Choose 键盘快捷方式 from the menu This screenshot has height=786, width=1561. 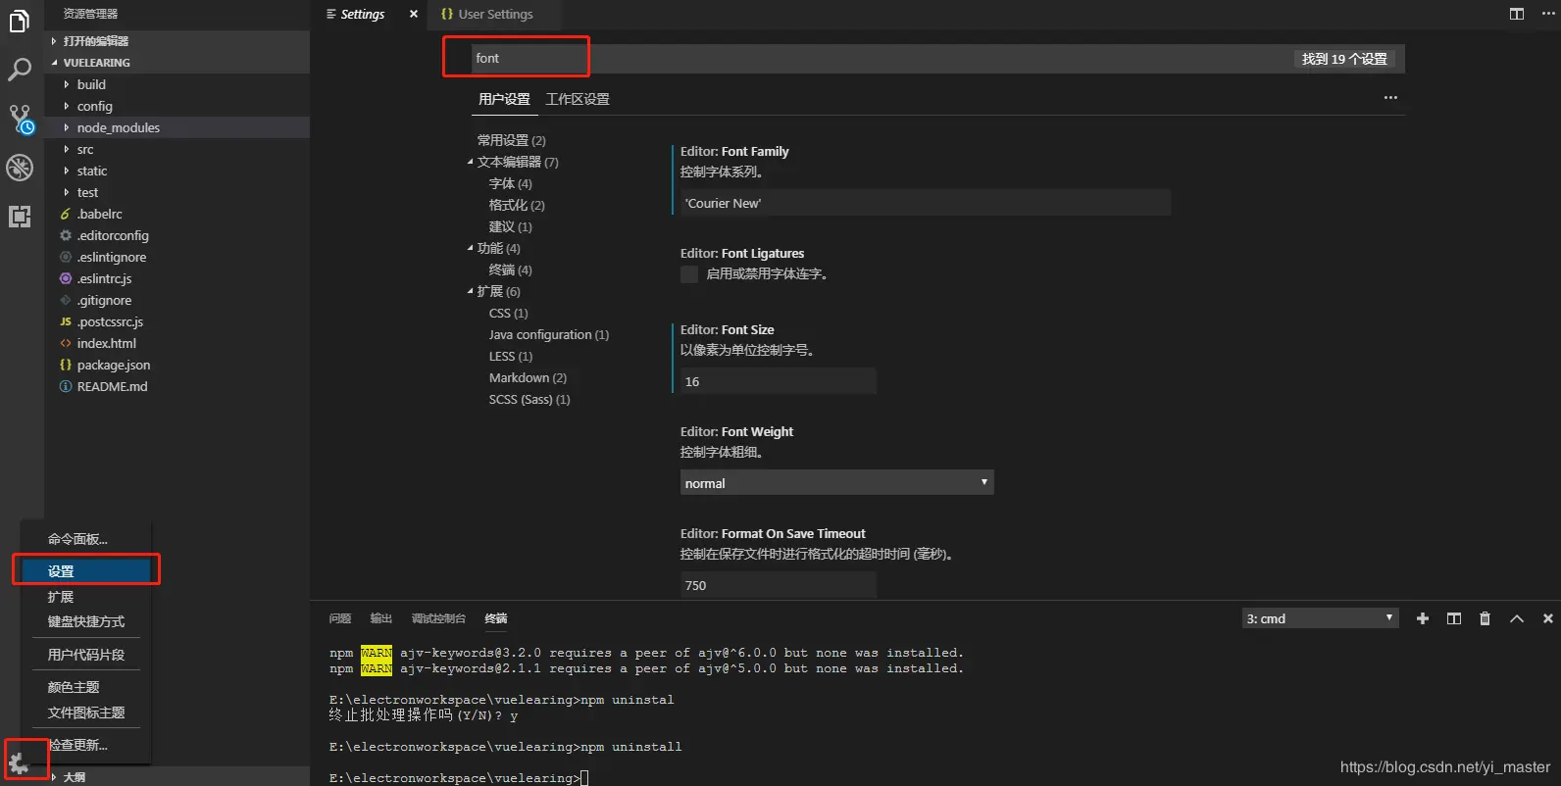(86, 621)
